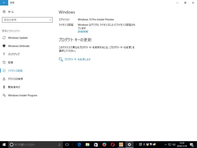Open the Backup (バックアップ) section

(14, 54)
